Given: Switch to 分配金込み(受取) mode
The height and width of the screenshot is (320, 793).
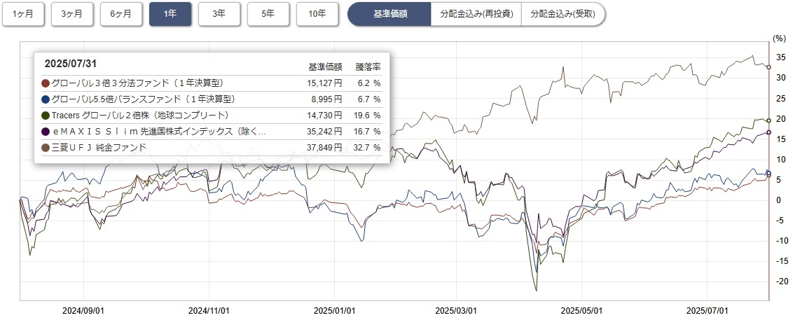Looking at the screenshot, I should click(563, 14).
